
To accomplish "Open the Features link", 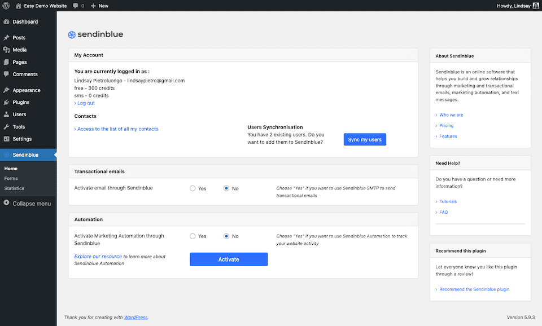I will tap(448, 136).
